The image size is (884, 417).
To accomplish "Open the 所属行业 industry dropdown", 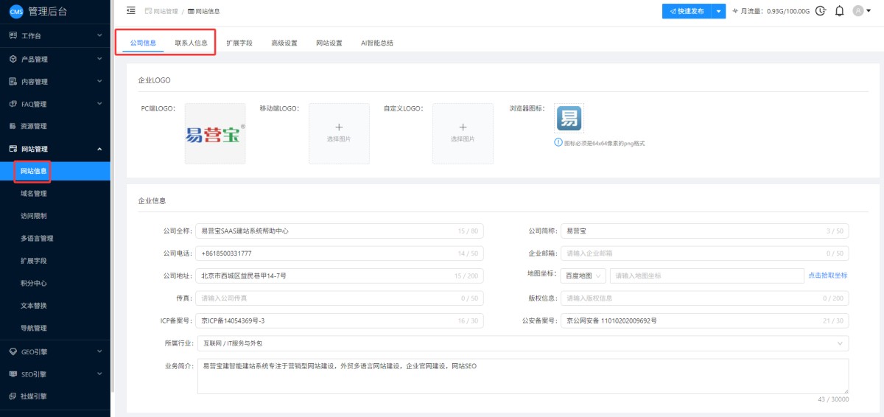I will click(523, 343).
